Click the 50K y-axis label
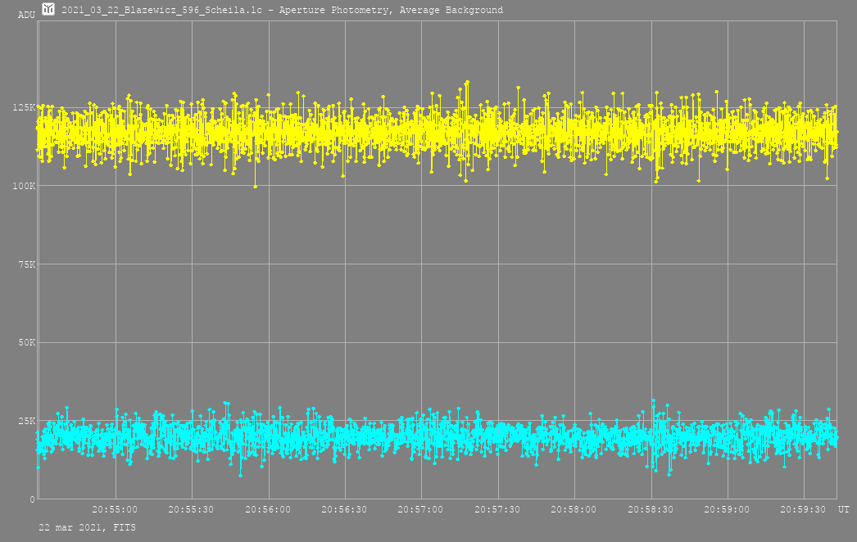 pyautogui.click(x=27, y=342)
